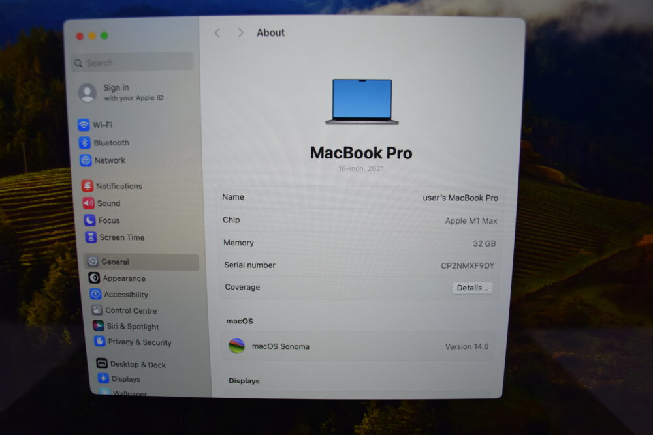This screenshot has height=435, width=653.
Task: Click the Focus moon icon
Action: [x=90, y=220]
